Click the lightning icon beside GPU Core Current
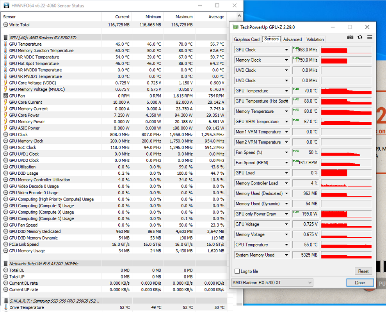This screenshot has width=386, height=312. coord(5,102)
